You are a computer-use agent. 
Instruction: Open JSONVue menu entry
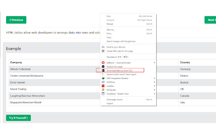tap(128, 82)
